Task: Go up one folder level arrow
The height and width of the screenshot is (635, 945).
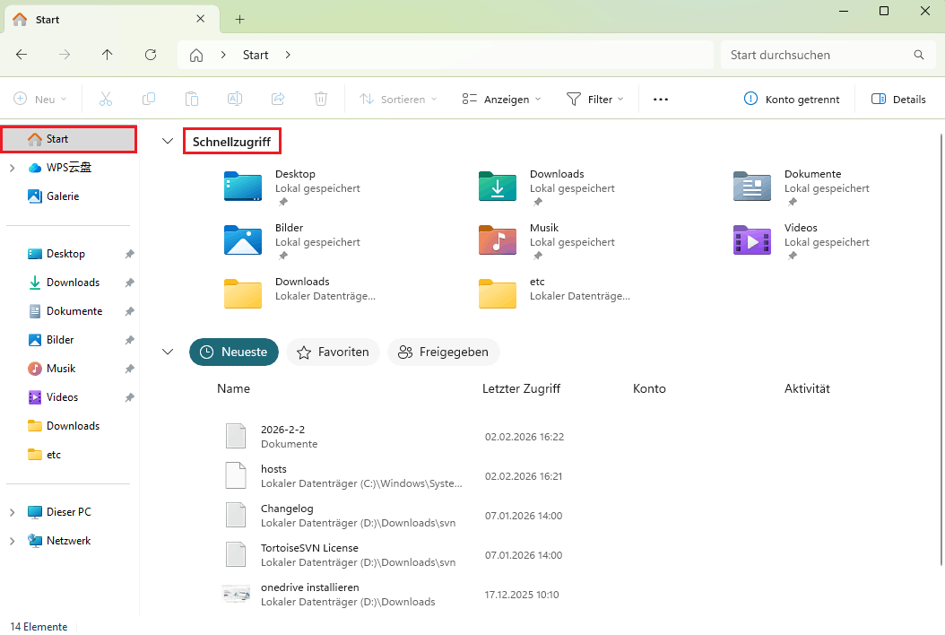Action: 108,55
